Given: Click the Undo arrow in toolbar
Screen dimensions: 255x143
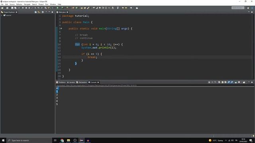Looking at the screenshot, I should click(x=35, y=8).
